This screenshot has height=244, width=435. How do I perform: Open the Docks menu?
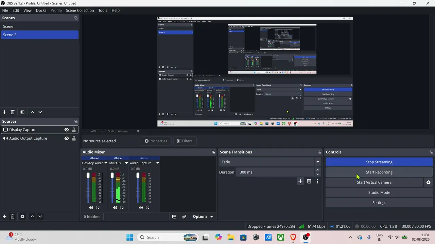click(41, 11)
